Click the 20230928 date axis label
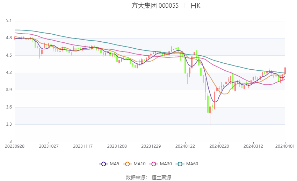Viewport: 297px width, 181px height. pyautogui.click(x=15, y=146)
